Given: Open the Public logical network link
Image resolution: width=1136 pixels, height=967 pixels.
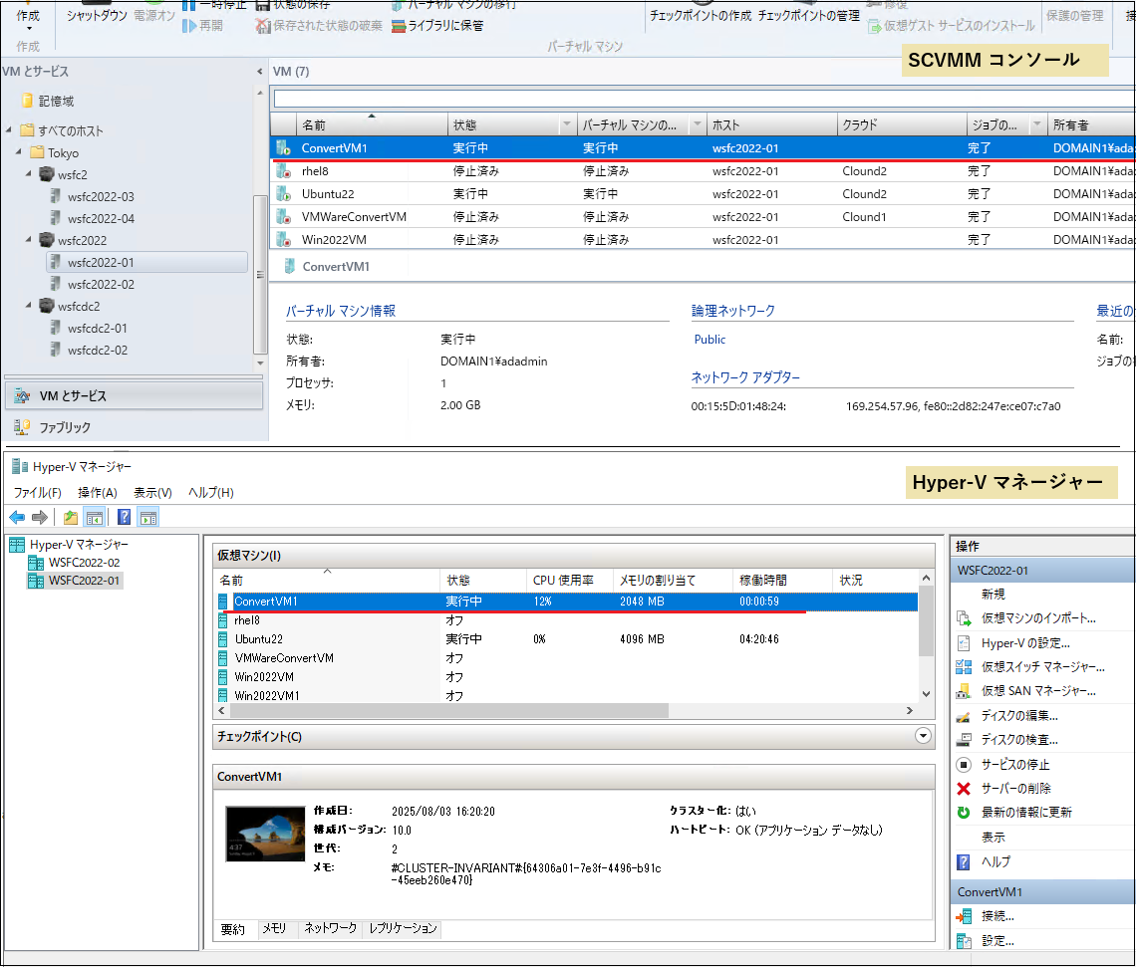Looking at the screenshot, I should point(710,340).
